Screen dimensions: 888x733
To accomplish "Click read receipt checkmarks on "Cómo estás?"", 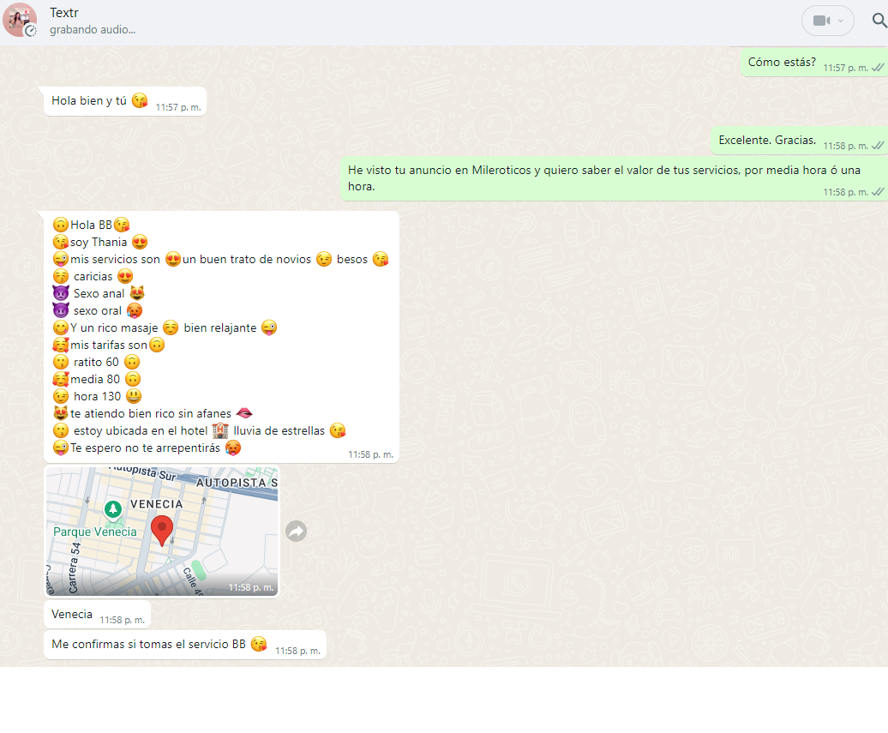I will (878, 67).
